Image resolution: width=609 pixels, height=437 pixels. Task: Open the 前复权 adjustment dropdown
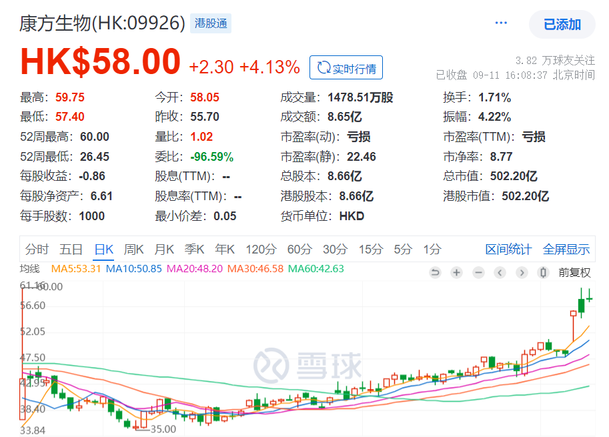click(x=574, y=273)
